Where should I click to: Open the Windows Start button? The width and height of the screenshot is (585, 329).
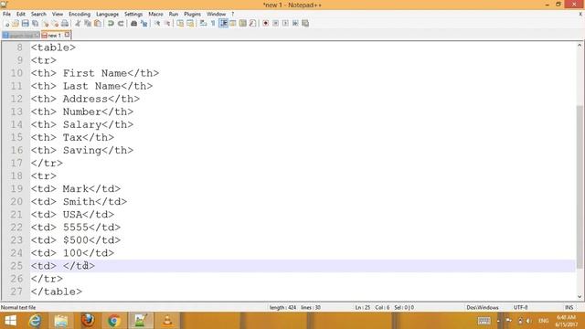pos(10,321)
